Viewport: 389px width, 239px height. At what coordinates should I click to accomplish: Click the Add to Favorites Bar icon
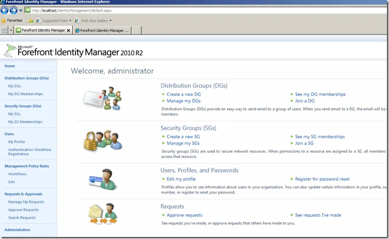point(31,21)
